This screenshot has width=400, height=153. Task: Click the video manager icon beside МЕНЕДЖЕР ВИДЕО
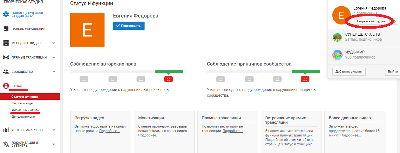pos(6,43)
